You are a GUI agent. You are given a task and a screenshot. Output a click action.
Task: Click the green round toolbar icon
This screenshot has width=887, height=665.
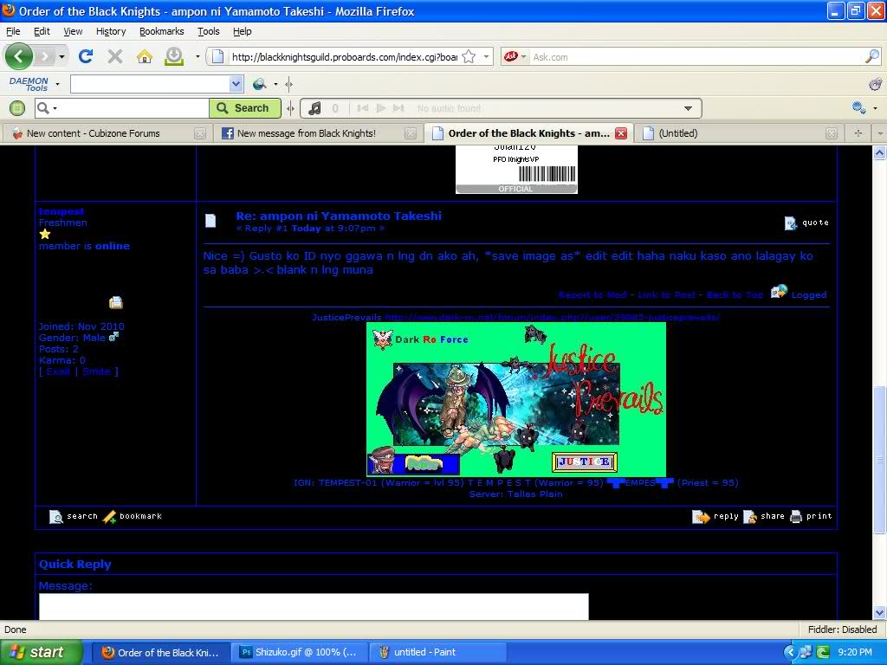point(17,108)
